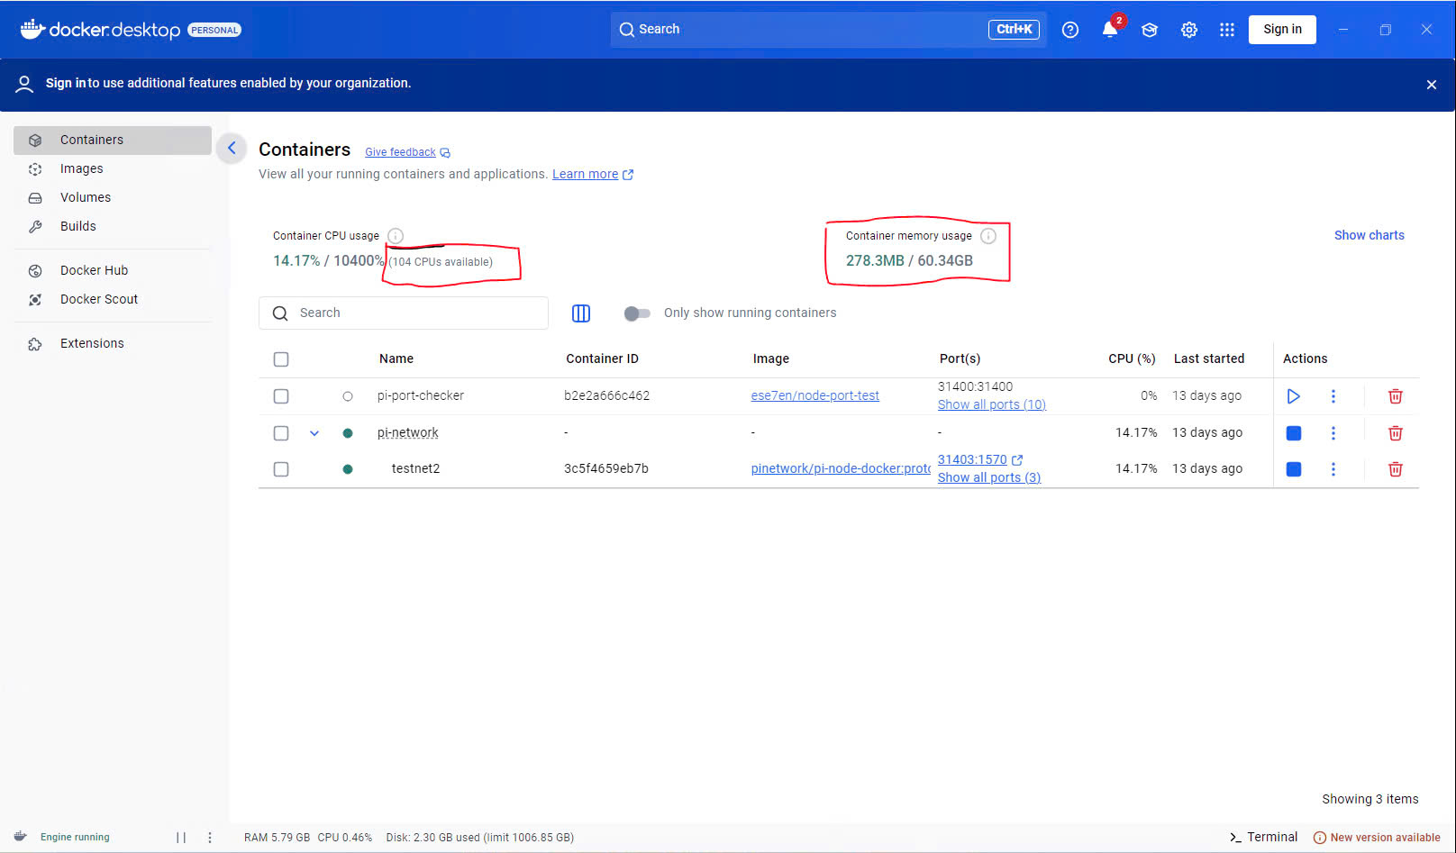Click the Container CPU usage info icon
The width and height of the screenshot is (1456, 853).
pyautogui.click(x=396, y=236)
